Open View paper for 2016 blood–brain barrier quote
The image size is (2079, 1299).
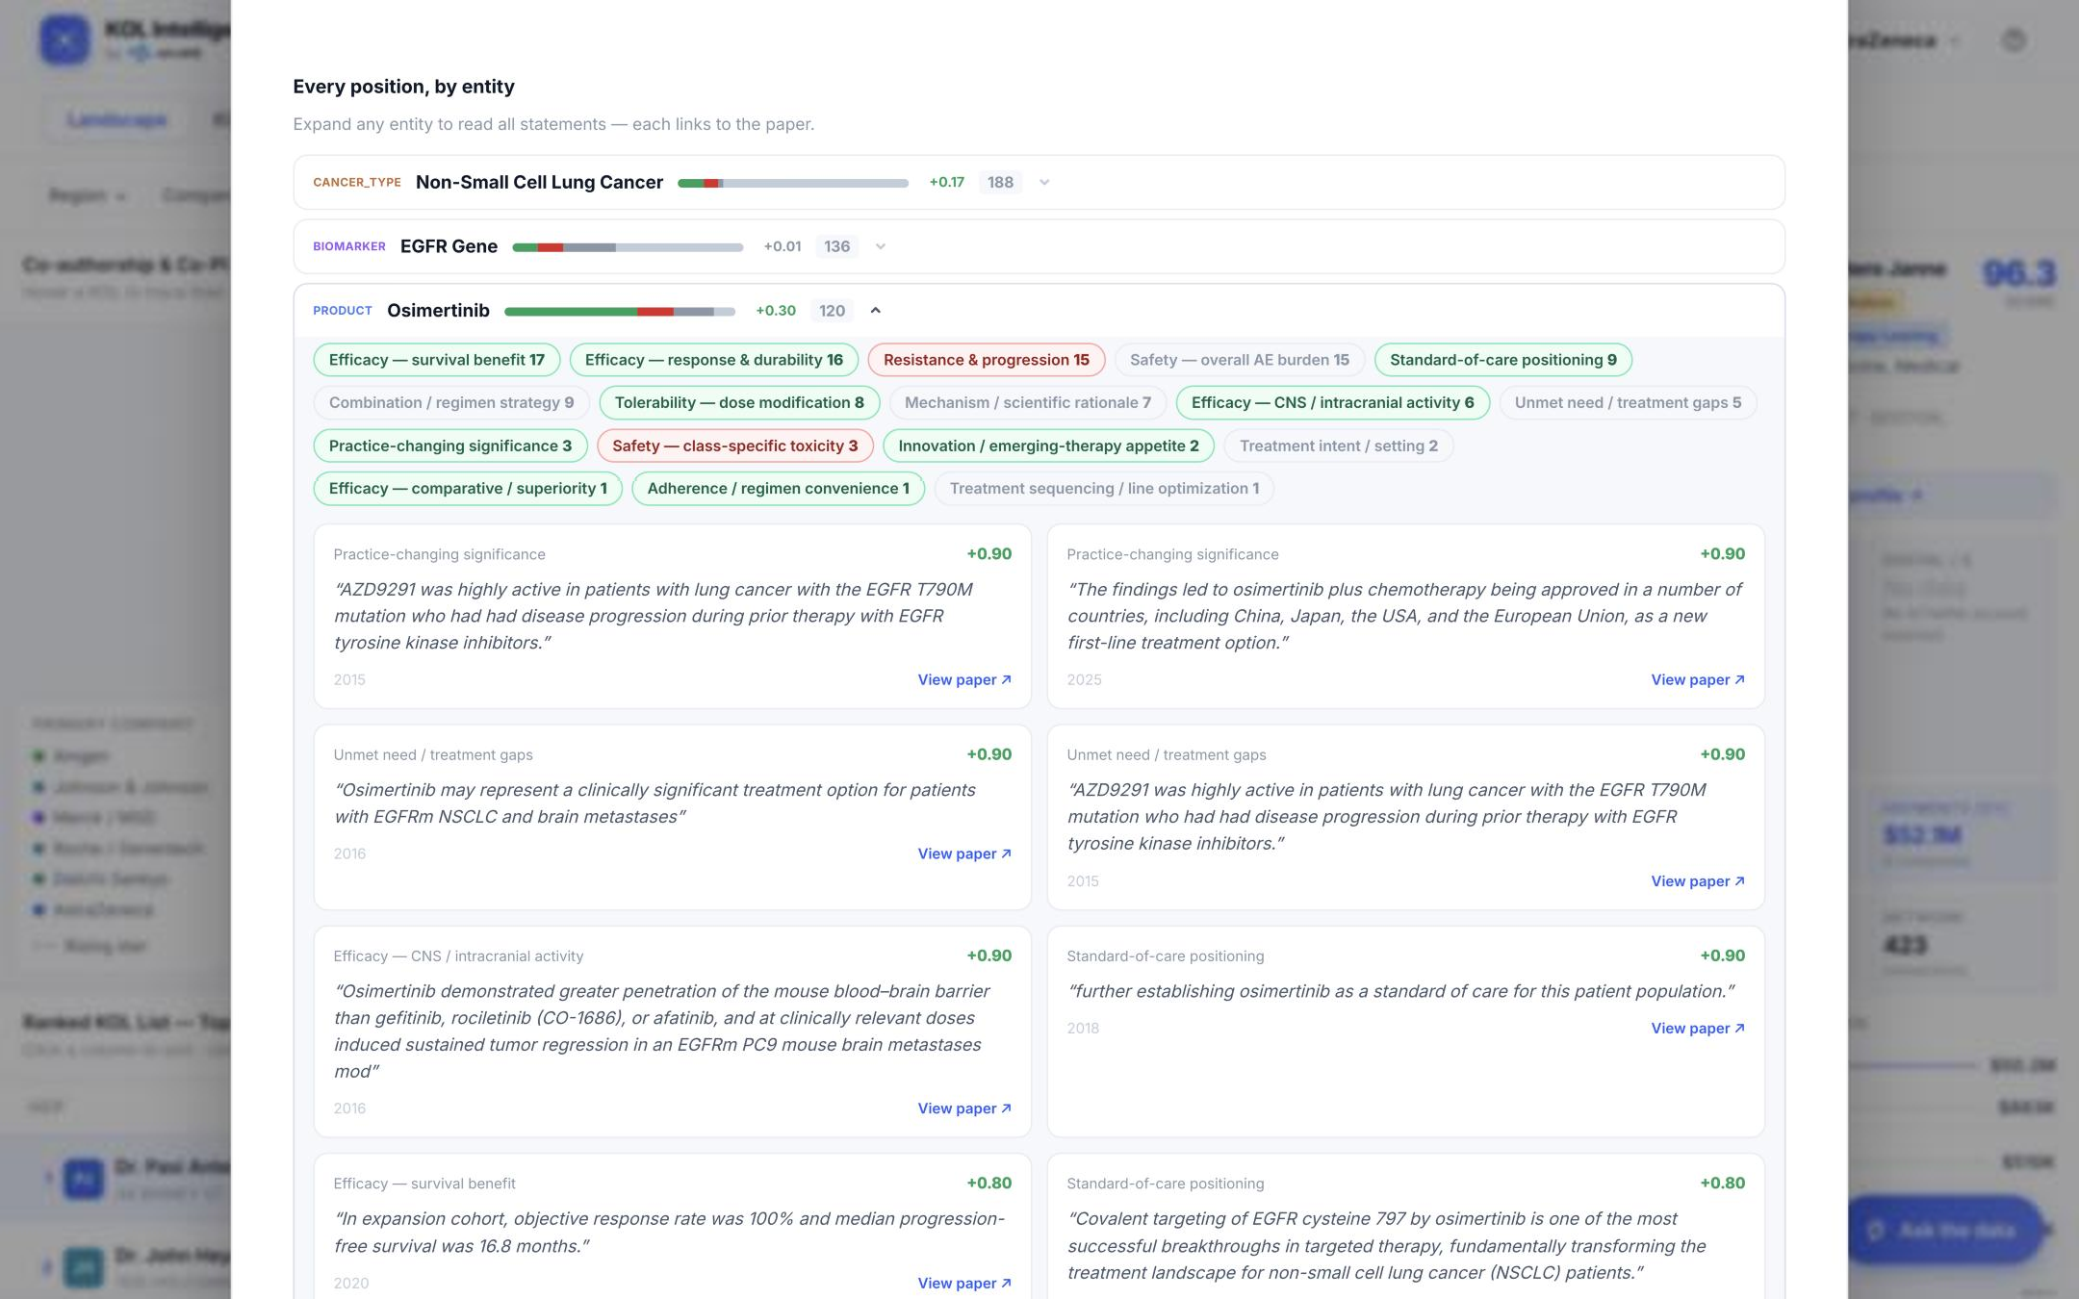point(964,1108)
